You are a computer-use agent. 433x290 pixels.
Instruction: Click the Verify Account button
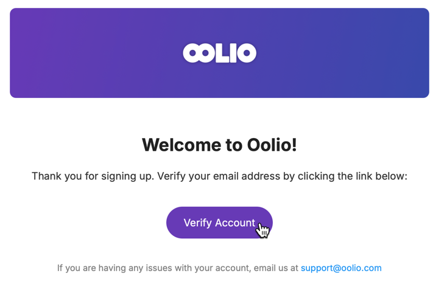coord(219,223)
